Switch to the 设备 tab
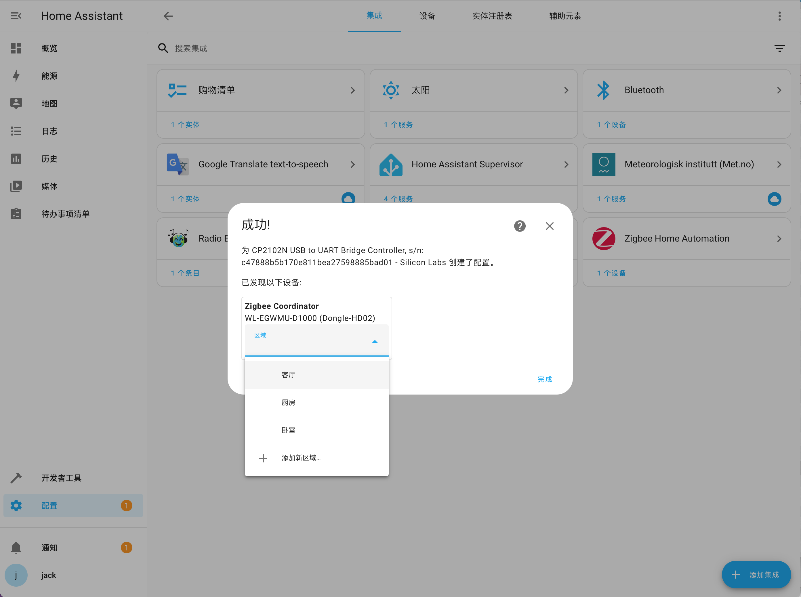The width and height of the screenshot is (801, 597). (x=427, y=16)
